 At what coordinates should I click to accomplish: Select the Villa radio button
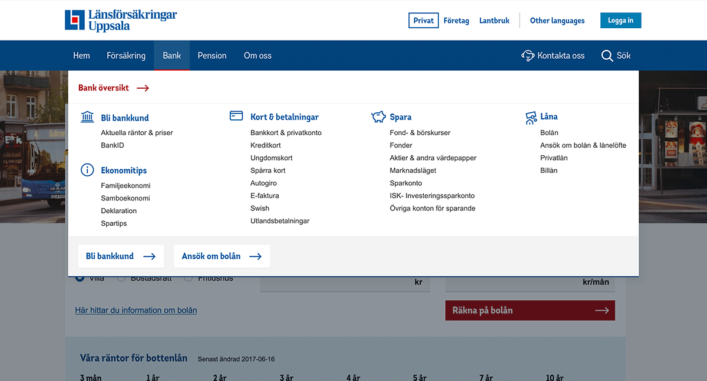tap(80, 277)
